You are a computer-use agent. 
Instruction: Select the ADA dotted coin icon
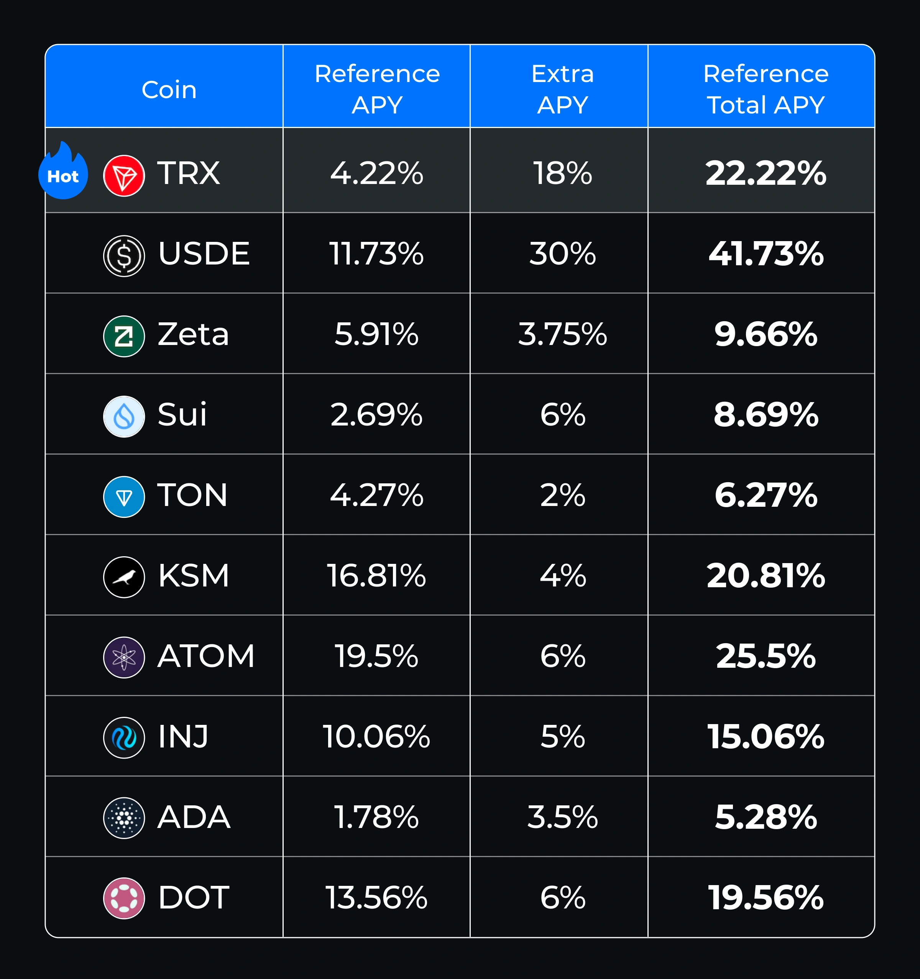[124, 818]
